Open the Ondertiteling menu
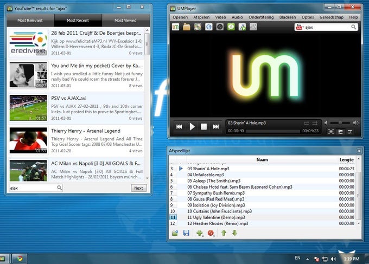 261,17
